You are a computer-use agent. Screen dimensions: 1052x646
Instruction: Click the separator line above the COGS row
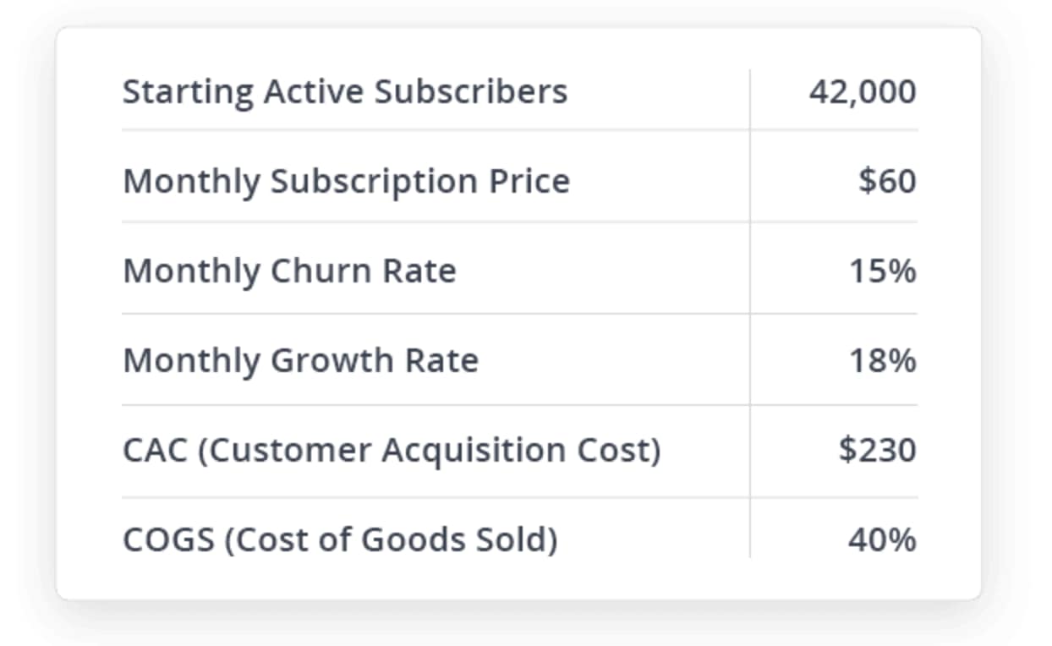click(x=423, y=497)
